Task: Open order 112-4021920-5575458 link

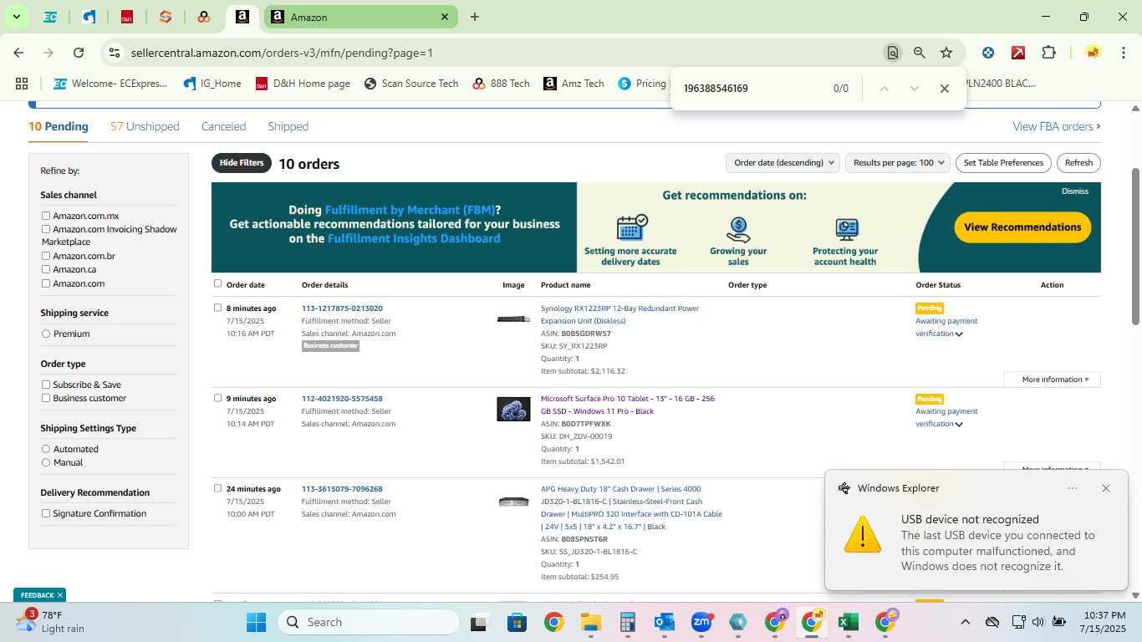Action: [x=342, y=399]
